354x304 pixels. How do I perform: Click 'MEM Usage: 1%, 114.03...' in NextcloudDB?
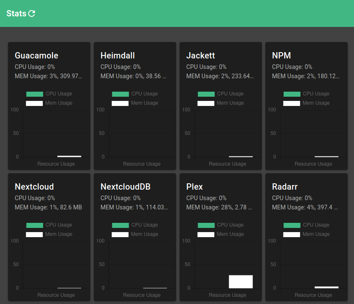tap(135, 207)
